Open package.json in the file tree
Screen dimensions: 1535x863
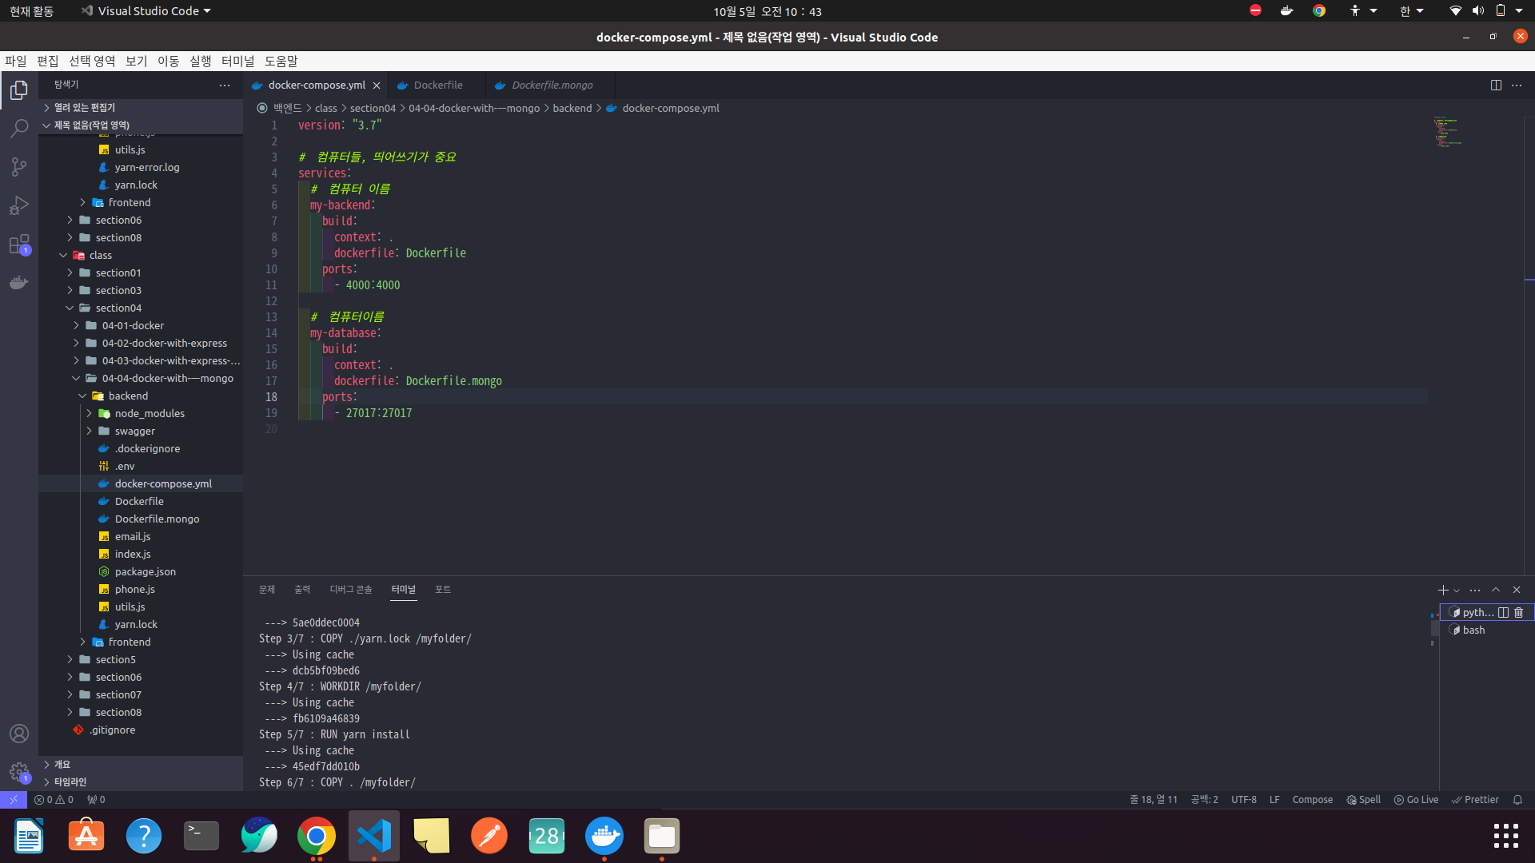tap(141, 572)
